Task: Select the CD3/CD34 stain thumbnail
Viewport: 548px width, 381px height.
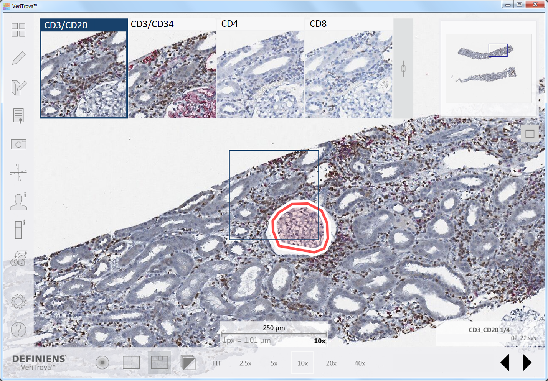Action: tap(172, 68)
